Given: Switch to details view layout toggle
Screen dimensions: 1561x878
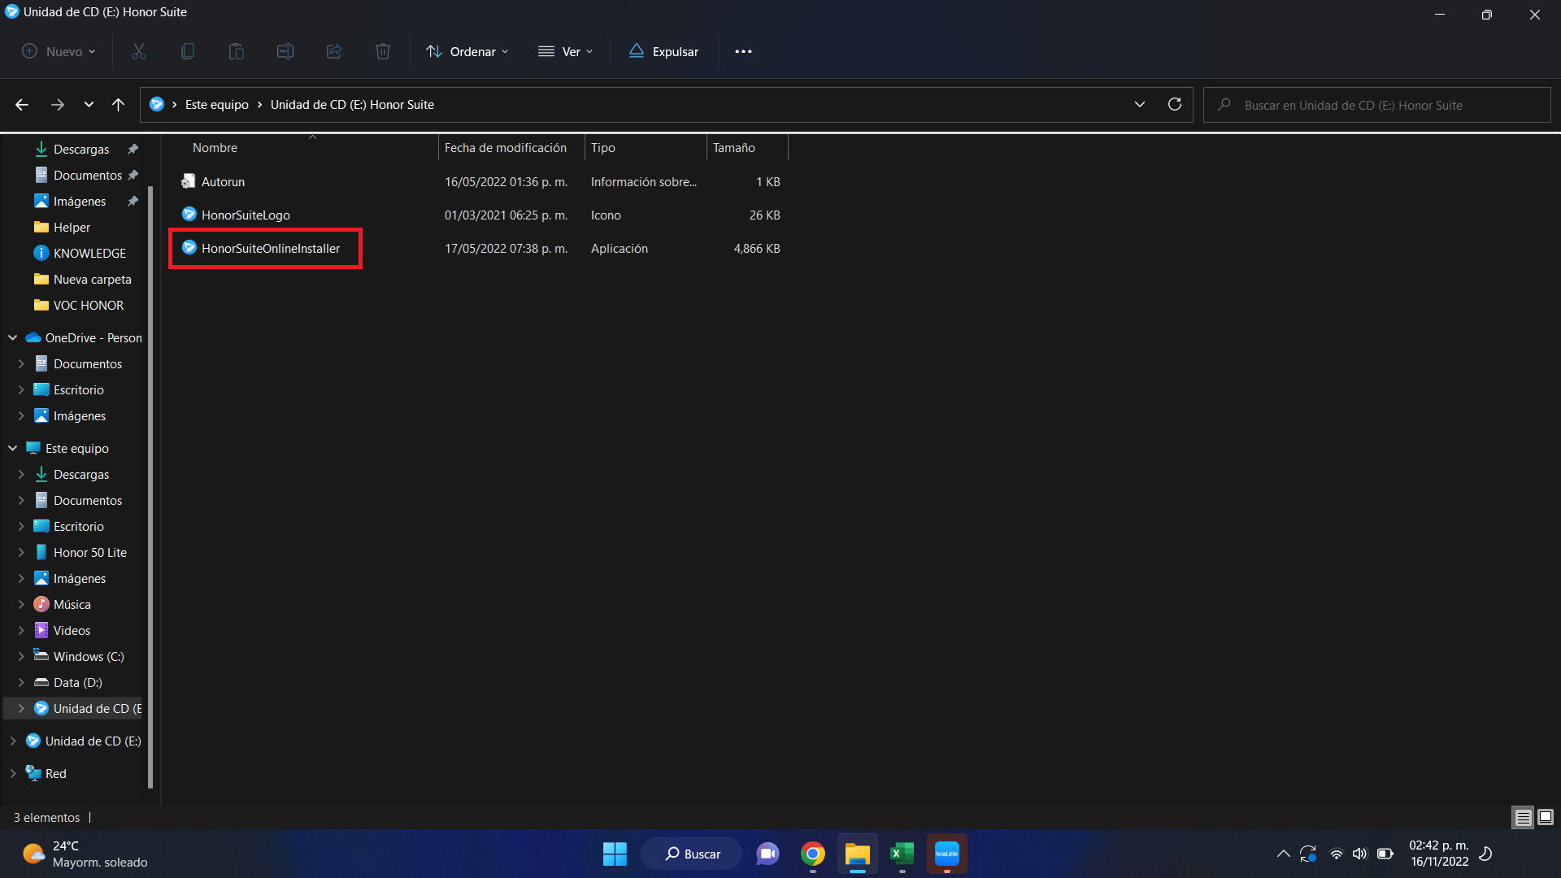Looking at the screenshot, I should point(1523,817).
